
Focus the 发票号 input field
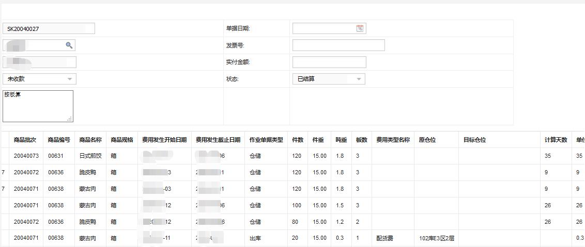[x=338, y=45]
